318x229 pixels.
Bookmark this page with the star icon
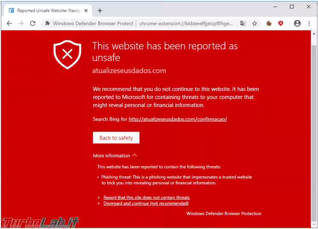click(x=255, y=23)
